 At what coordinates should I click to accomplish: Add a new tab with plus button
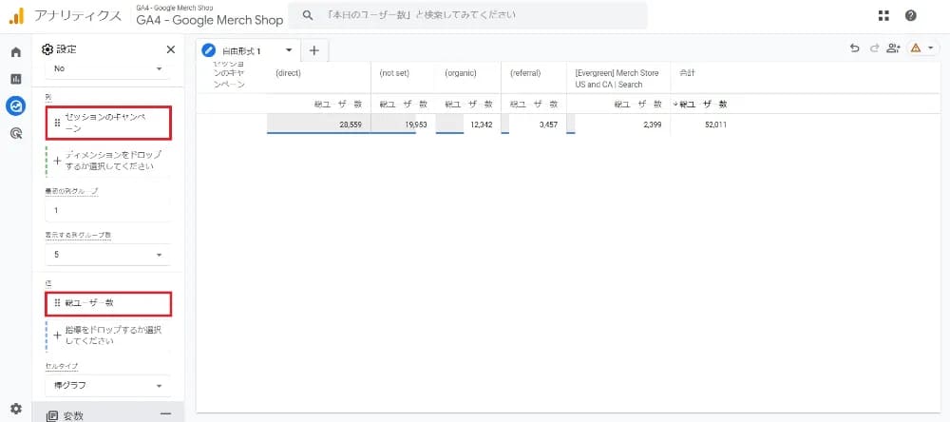313,51
